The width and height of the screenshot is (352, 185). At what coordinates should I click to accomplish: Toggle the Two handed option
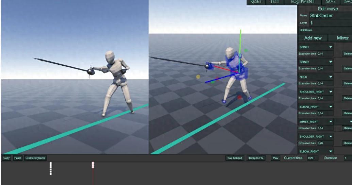click(x=235, y=158)
